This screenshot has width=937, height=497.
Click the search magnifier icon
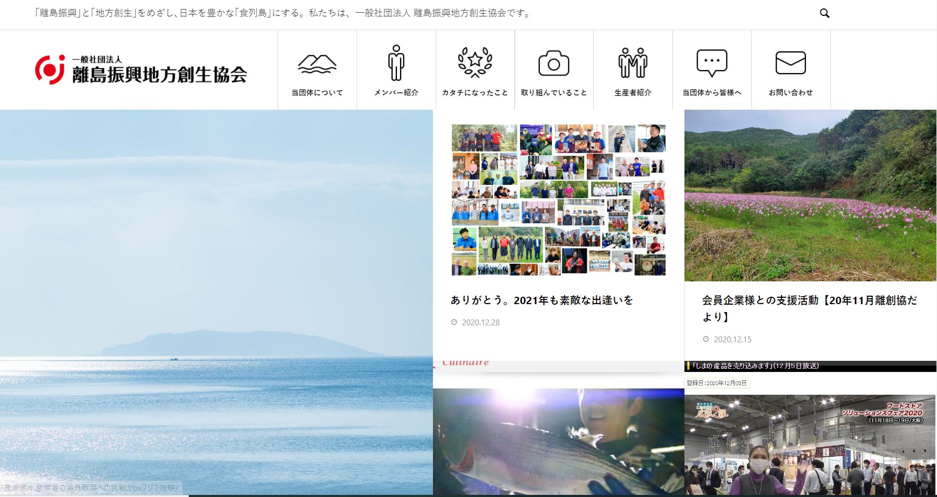[824, 13]
